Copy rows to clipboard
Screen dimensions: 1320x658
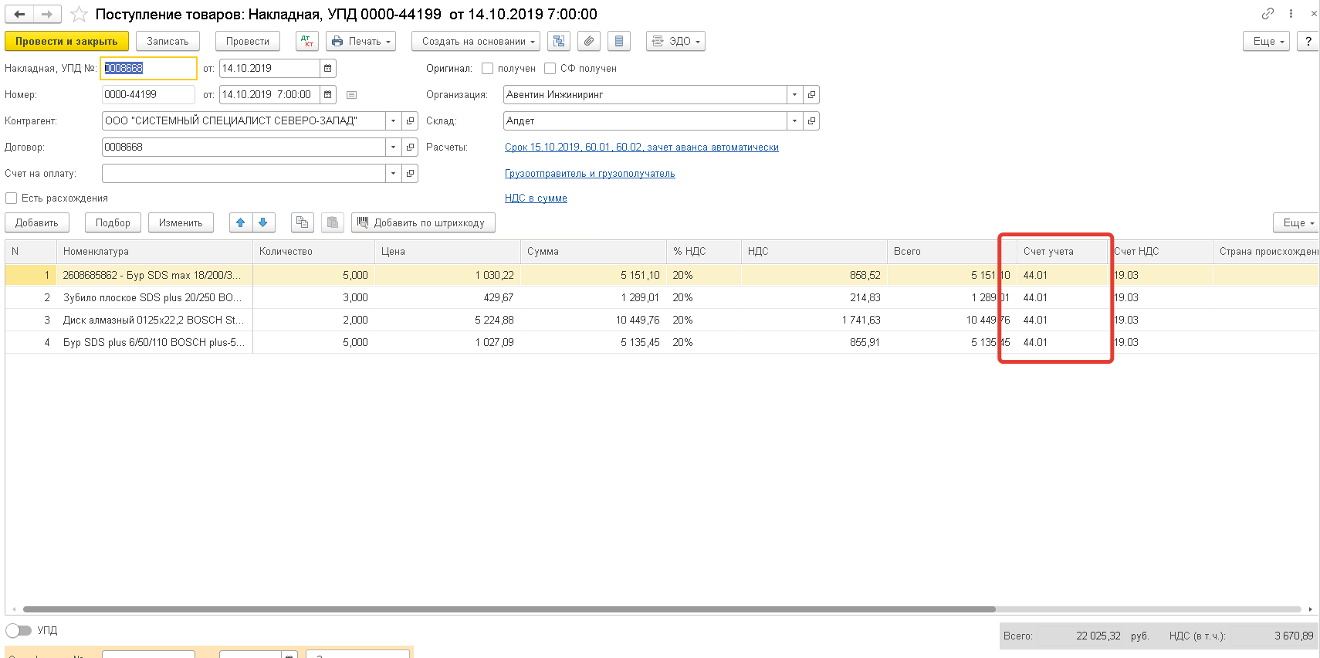click(302, 222)
